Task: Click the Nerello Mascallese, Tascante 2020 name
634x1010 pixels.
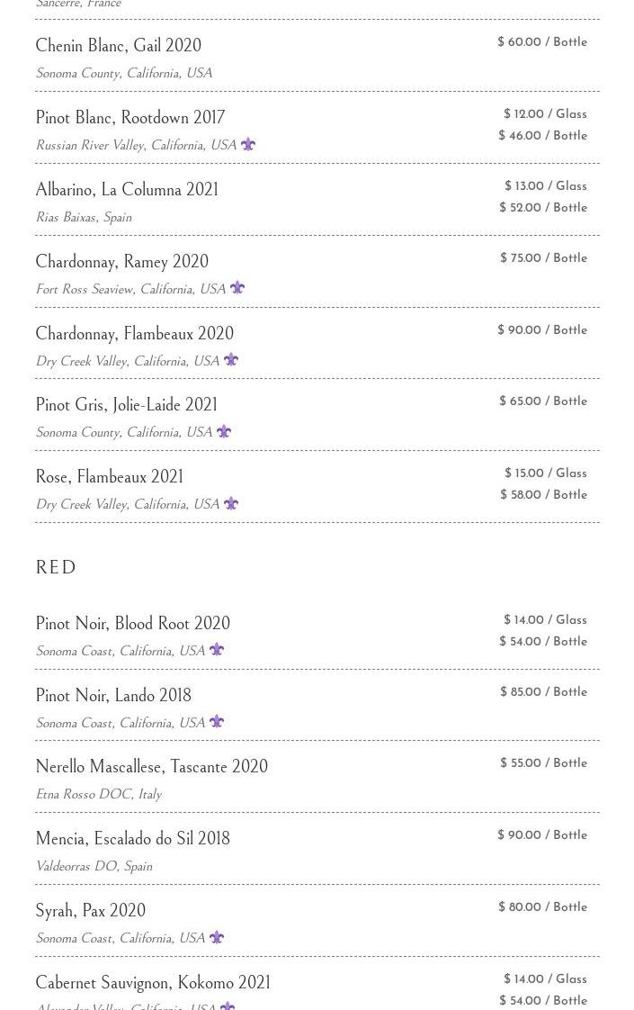Action: (x=151, y=767)
